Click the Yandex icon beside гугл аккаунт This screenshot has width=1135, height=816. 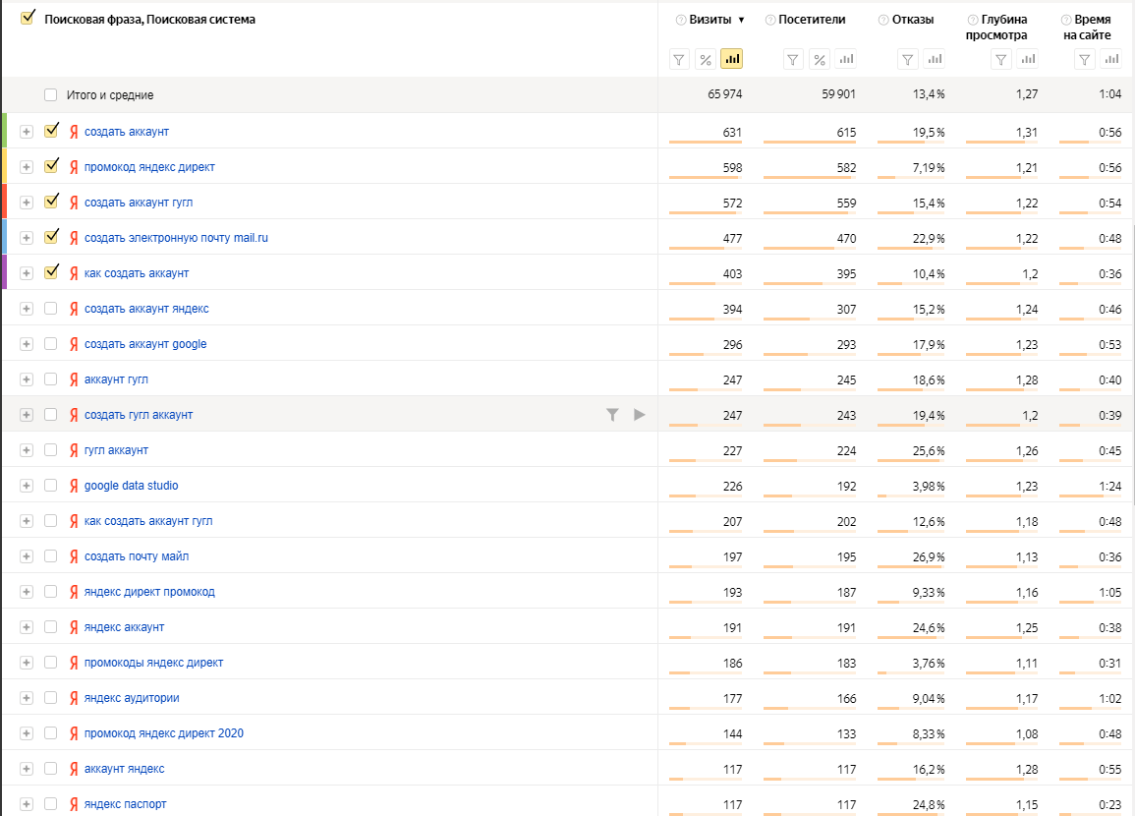click(73, 450)
